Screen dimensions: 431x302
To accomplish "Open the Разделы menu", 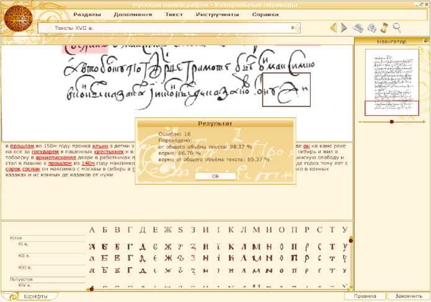I will (x=87, y=14).
